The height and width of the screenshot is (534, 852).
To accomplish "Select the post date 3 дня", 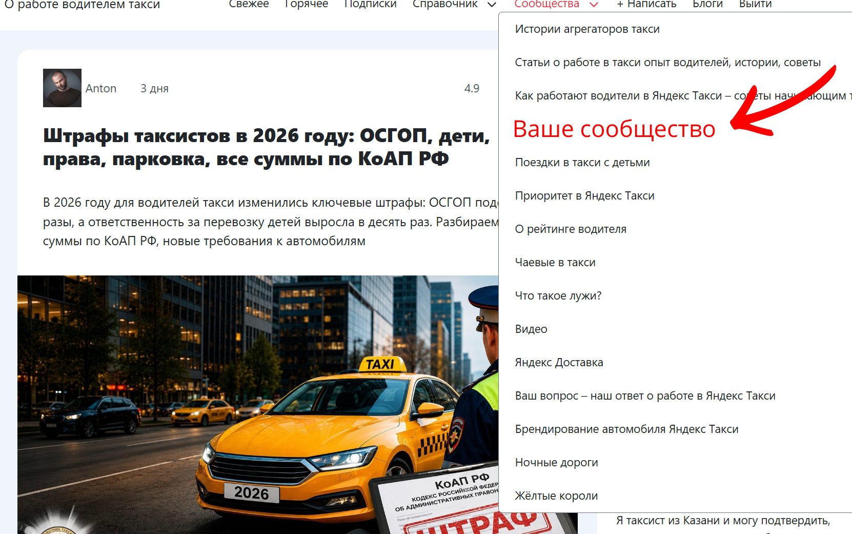I will coord(154,88).
